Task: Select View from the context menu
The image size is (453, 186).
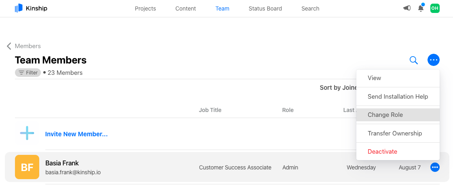Action: click(x=374, y=78)
